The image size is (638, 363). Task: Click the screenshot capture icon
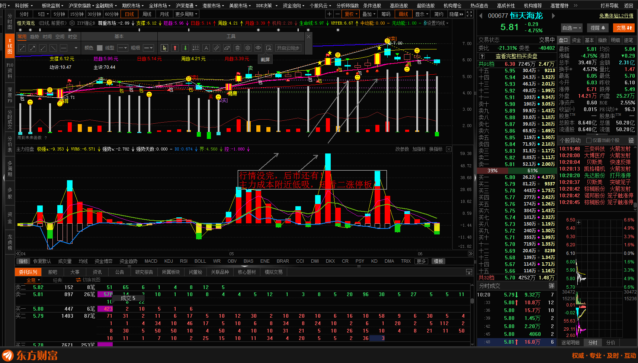tap(269, 48)
